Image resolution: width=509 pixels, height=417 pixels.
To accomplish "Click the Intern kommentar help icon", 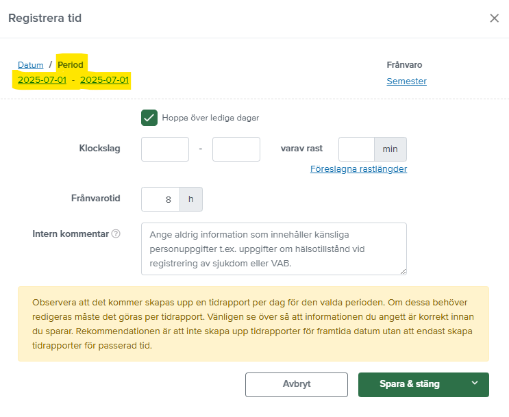I will [x=116, y=233].
